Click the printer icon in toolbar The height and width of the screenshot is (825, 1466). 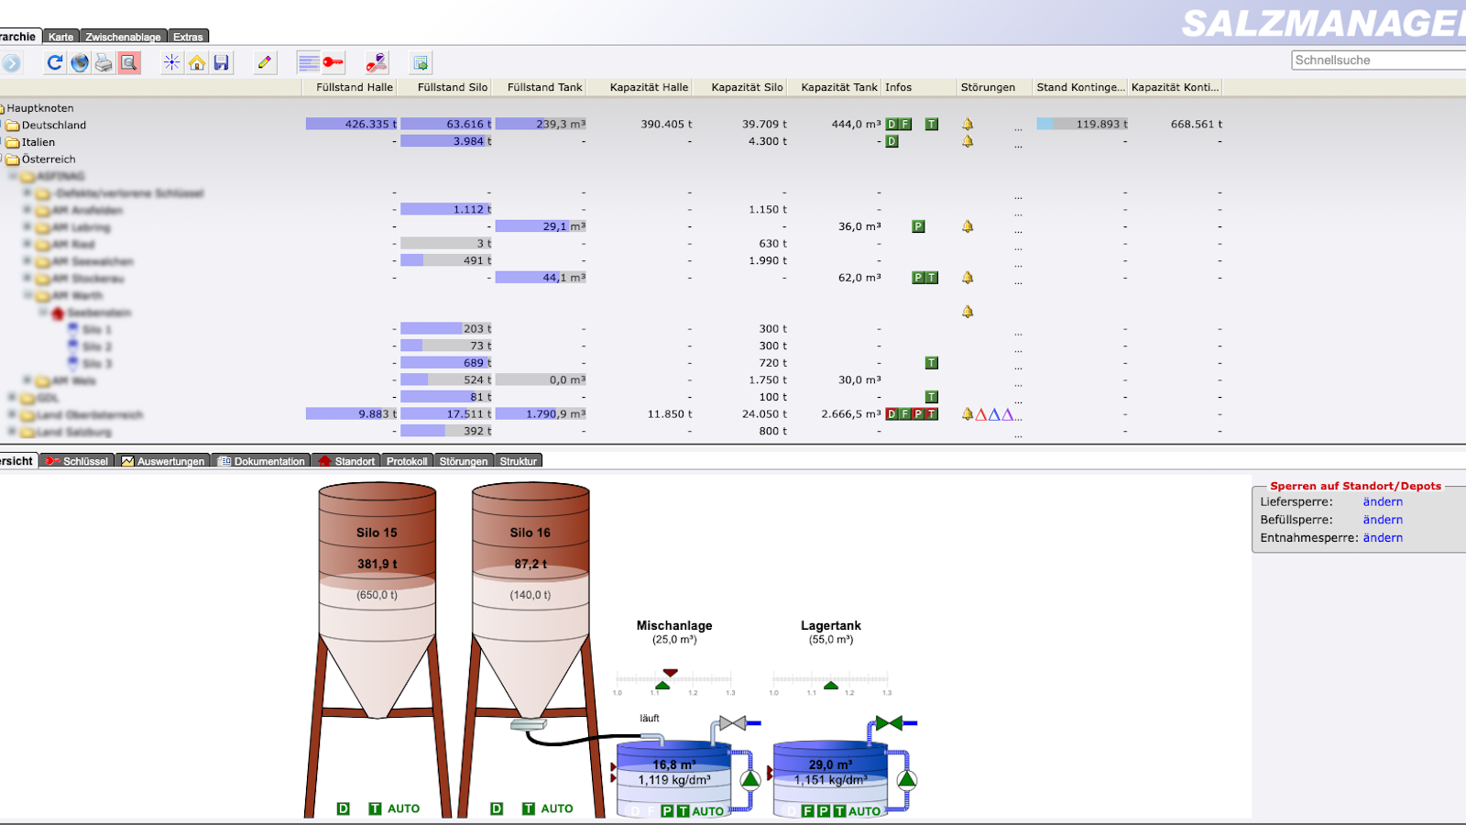click(104, 62)
